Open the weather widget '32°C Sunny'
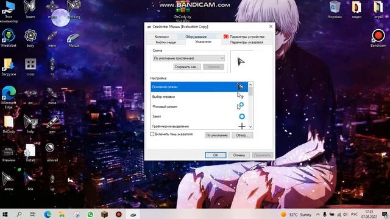390x219 pixels. click(x=296, y=214)
